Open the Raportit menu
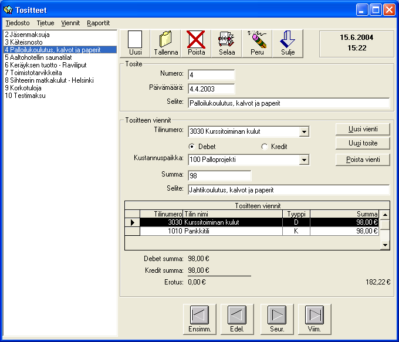 (98, 23)
